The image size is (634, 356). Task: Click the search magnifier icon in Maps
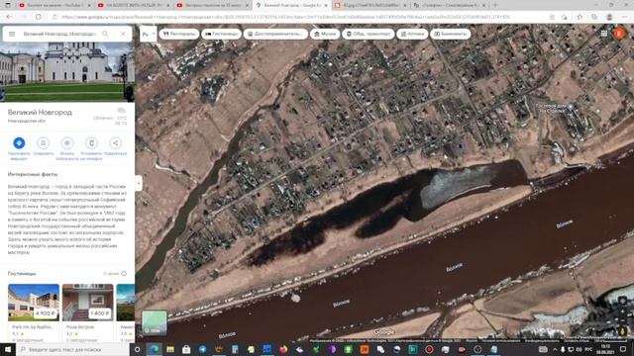(x=105, y=34)
